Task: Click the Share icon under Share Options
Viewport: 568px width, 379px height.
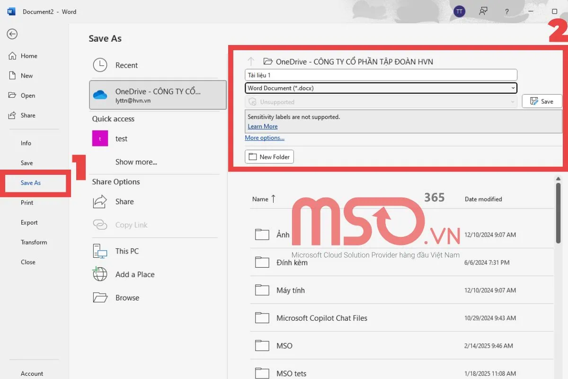Action: pos(100,201)
